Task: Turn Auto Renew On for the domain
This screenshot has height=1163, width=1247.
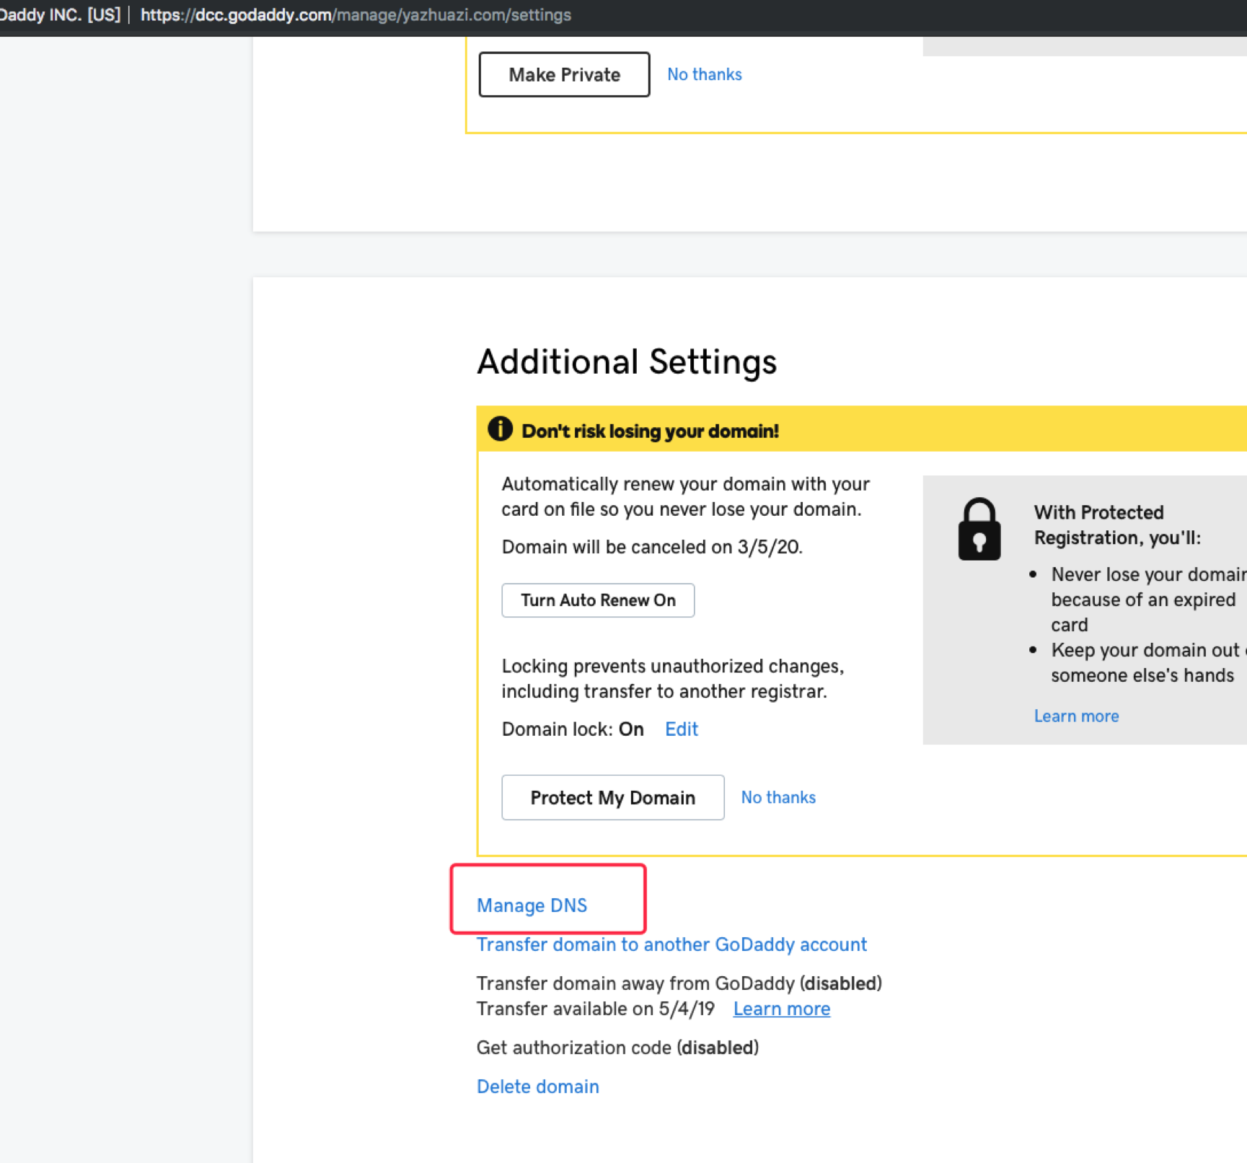Action: (597, 600)
